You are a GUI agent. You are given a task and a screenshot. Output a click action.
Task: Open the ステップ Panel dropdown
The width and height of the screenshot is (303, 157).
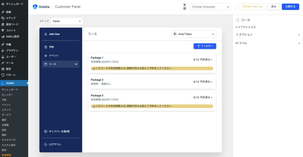[x=67, y=21]
